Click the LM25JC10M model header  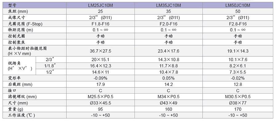point(100,5)
